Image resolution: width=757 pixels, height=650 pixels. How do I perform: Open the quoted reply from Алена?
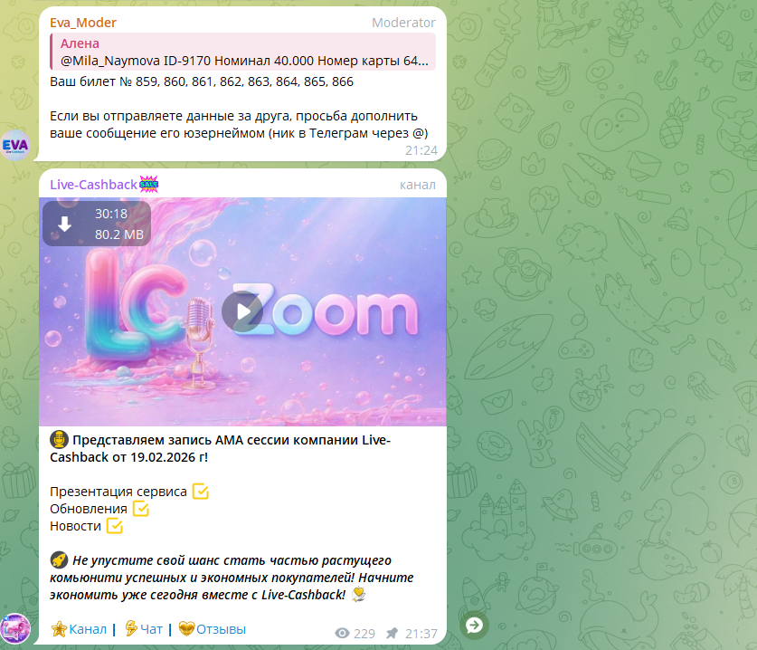(x=243, y=52)
